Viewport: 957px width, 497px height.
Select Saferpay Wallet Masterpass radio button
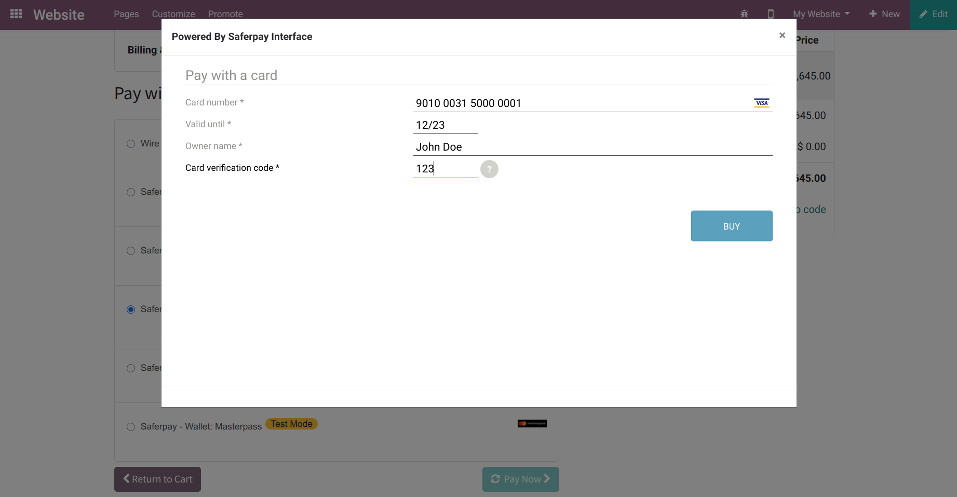[131, 427]
